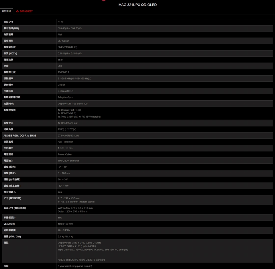Click the DisplayHDR True Black 400 value

pos(72,104)
